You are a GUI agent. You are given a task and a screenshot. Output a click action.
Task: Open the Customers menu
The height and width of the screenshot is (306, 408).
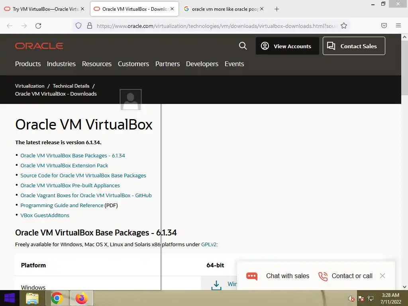tap(133, 64)
